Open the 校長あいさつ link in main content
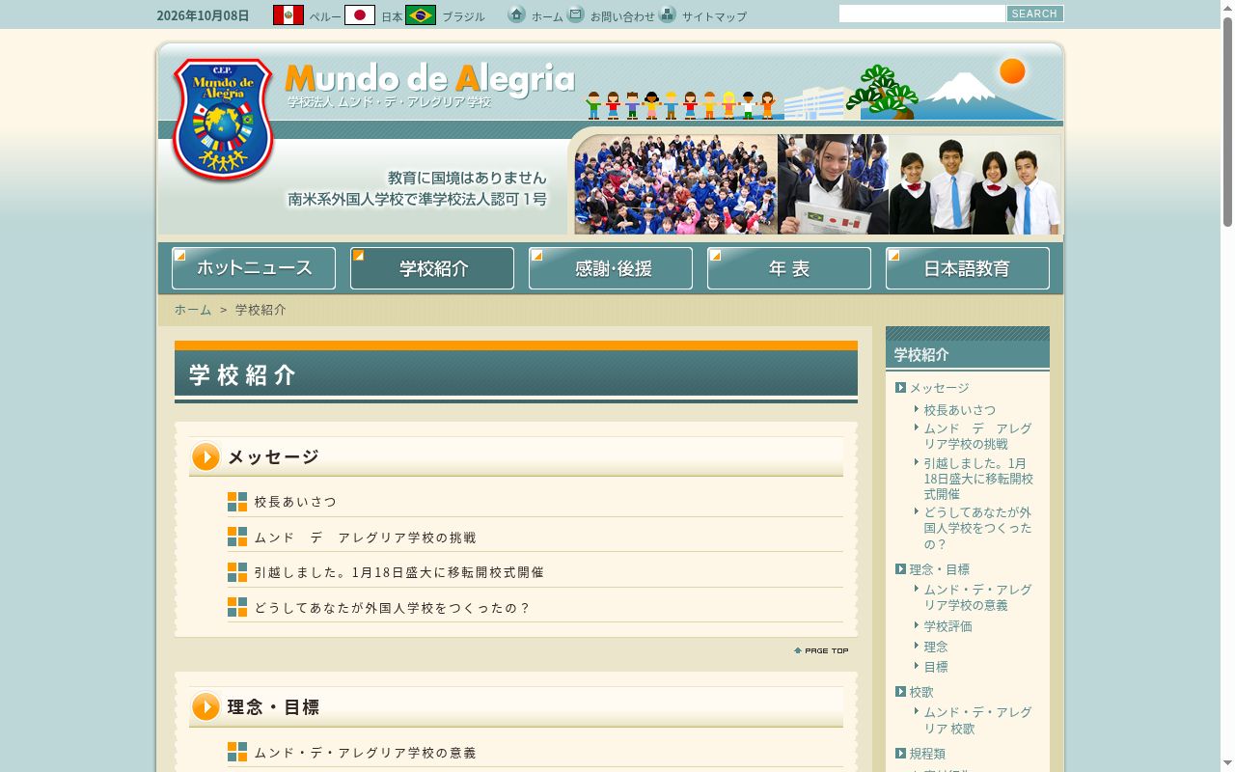 point(295,502)
